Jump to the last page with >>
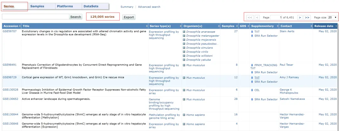The image size is (339, 131). tap(307, 17)
